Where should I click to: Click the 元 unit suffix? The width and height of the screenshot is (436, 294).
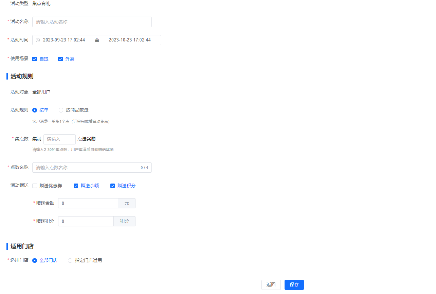(x=127, y=203)
